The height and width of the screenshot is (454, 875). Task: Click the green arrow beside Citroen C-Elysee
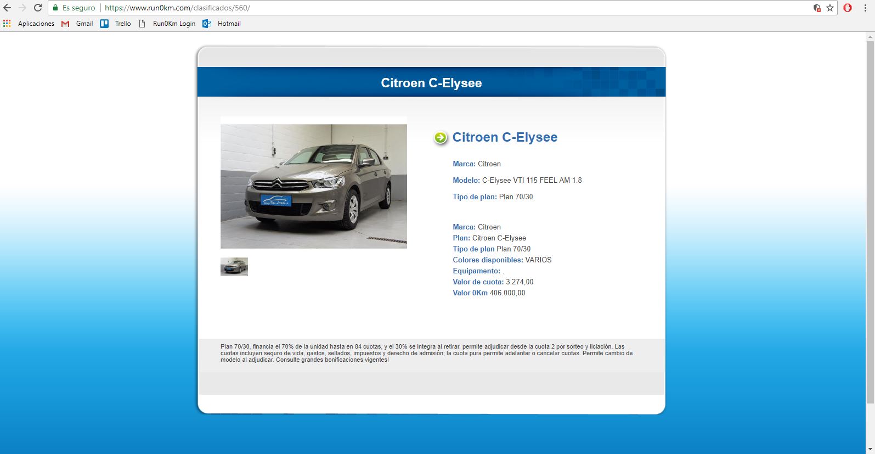click(x=441, y=138)
